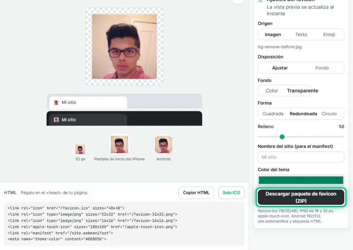This screenshot has height=250, width=353.
Task: Click the Mi sitio title in the light tab
Action: tap(69, 103)
